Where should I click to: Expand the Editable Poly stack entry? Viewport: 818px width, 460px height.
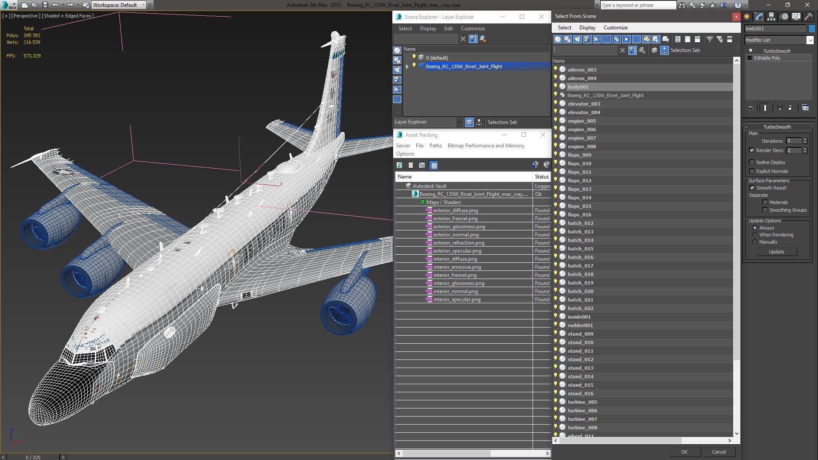pyautogui.click(x=749, y=58)
